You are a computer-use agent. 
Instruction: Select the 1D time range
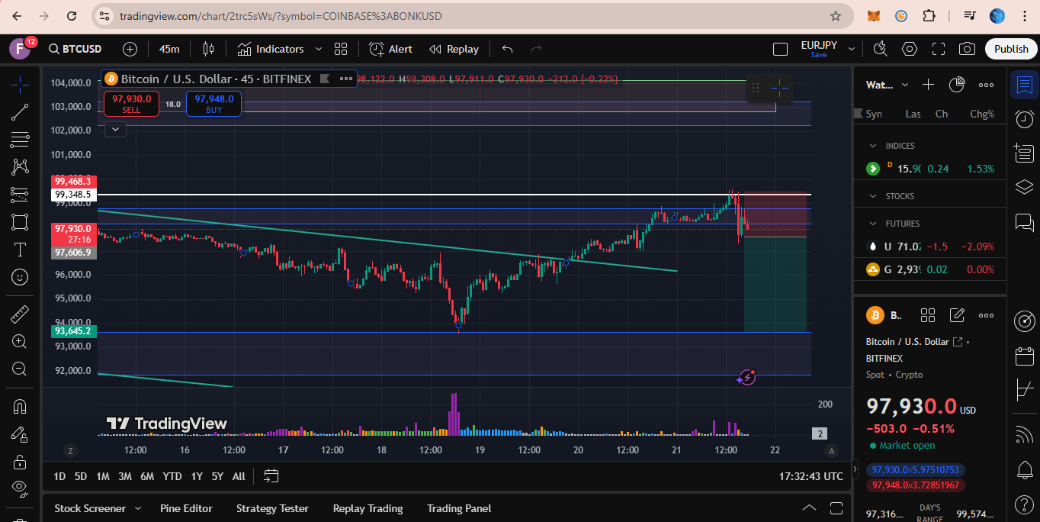59,476
